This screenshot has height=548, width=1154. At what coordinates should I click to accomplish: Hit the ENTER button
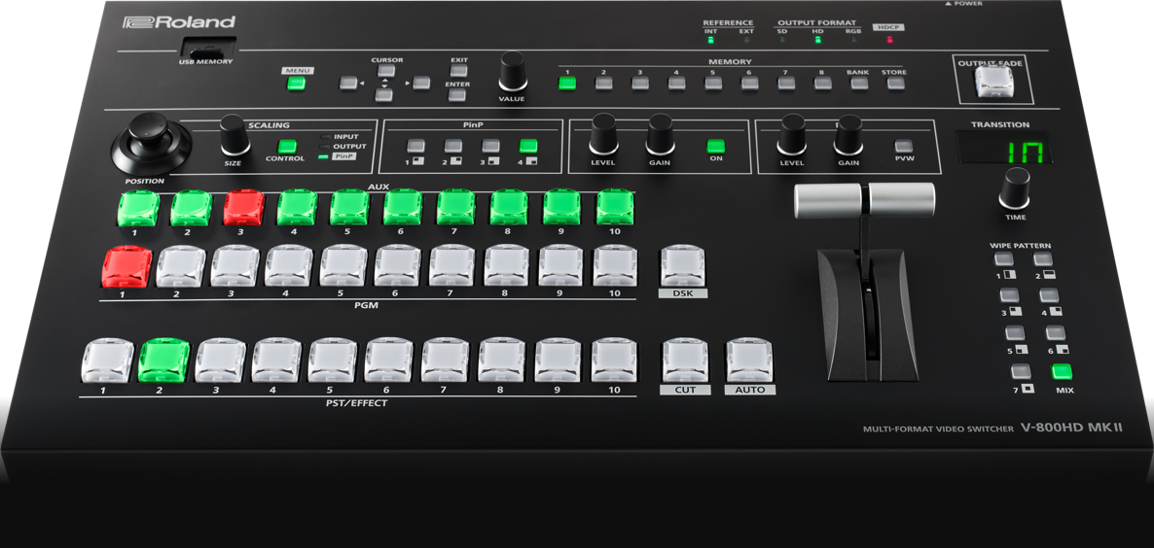457,95
